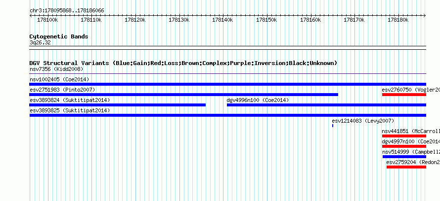The height and width of the screenshot is (201, 440).
Task: Click the Cytogenetic Bands track title
Action: point(59,36)
